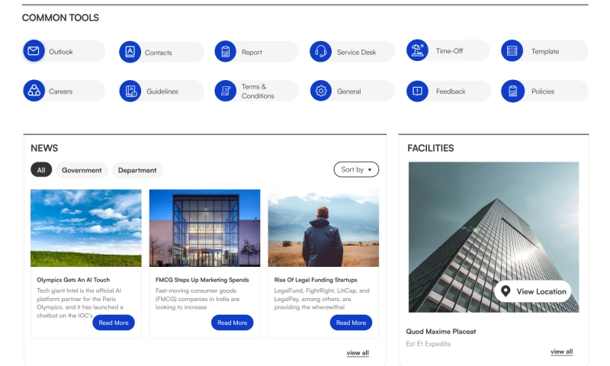
Task: Open the Report clipboard icon
Action: (x=225, y=51)
